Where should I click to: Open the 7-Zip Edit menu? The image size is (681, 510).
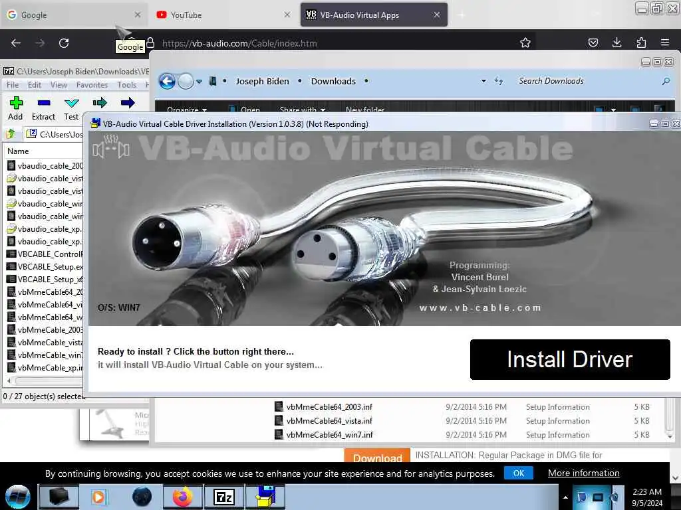(35, 85)
